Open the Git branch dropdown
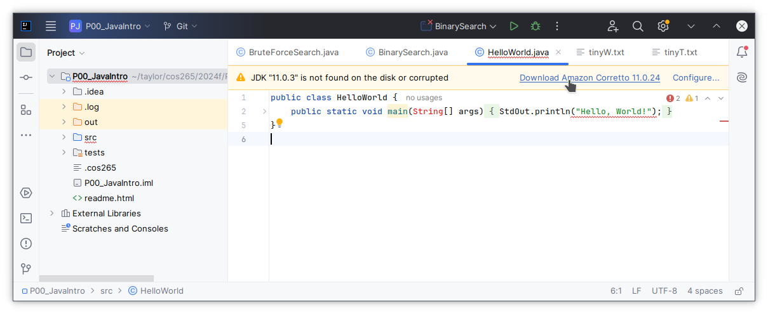Image resolution: width=768 pixels, height=314 pixels. click(x=180, y=26)
